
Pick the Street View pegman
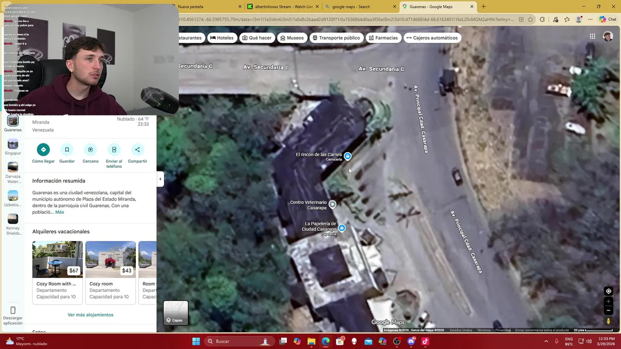pos(608,321)
